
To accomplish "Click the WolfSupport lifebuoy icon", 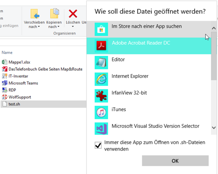I will pyautogui.click(x=4, y=97).
